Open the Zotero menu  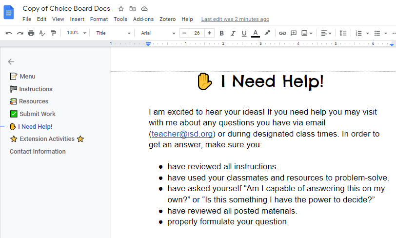[167, 19]
